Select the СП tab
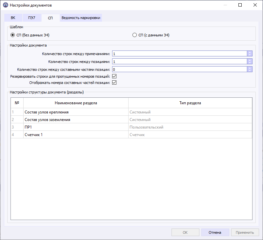The width and height of the screenshot is (263, 240). (x=50, y=18)
